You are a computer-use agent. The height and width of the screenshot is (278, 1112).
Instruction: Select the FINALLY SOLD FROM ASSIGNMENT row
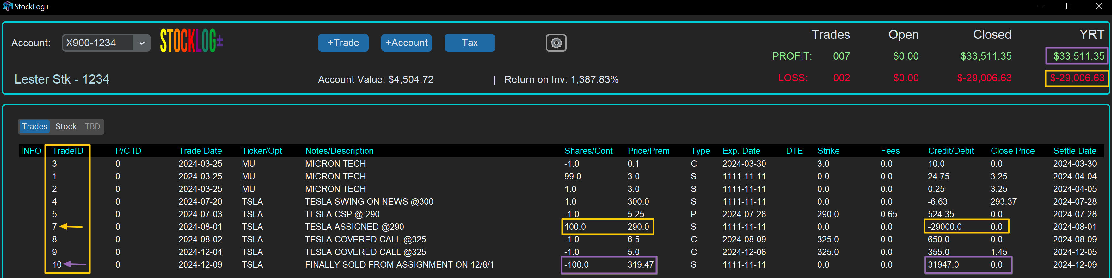(399, 265)
